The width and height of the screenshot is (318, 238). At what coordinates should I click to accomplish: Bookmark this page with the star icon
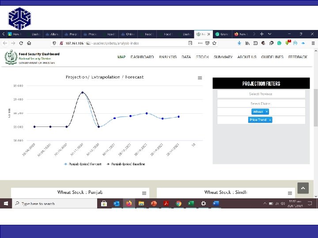coord(214,43)
